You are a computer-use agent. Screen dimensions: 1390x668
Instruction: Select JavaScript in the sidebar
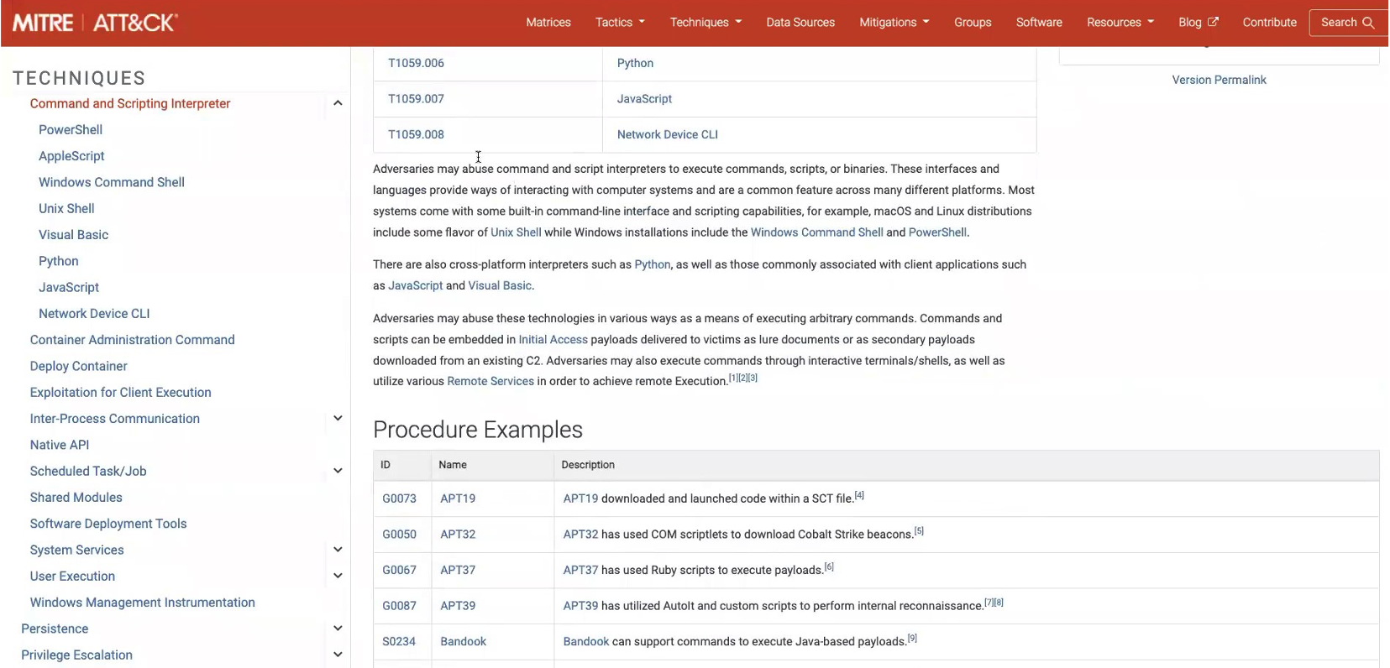point(69,287)
